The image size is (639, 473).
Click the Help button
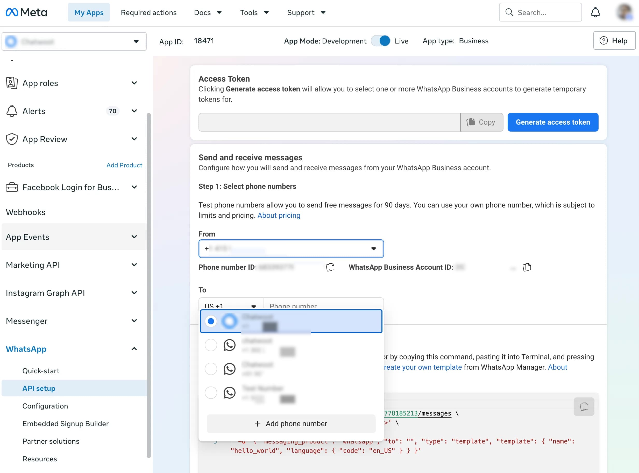(614, 41)
